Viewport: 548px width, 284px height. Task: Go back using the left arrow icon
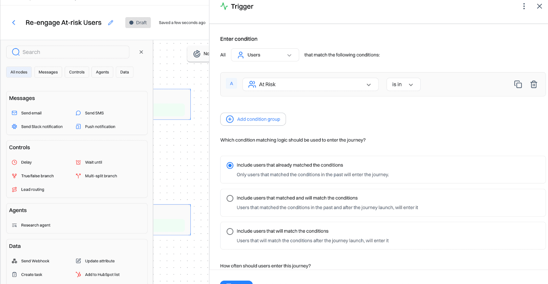[14, 23]
